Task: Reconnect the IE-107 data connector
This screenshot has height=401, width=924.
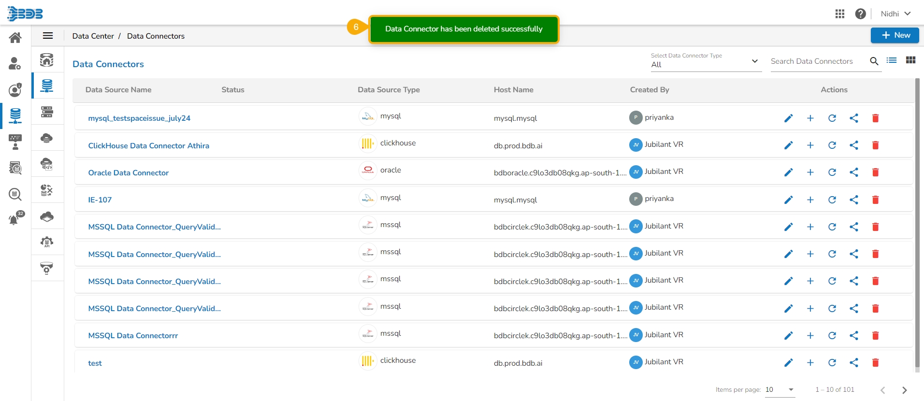Action: [x=832, y=200]
